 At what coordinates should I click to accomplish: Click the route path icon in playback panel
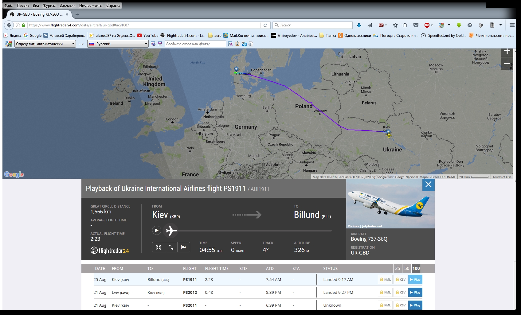point(171,247)
